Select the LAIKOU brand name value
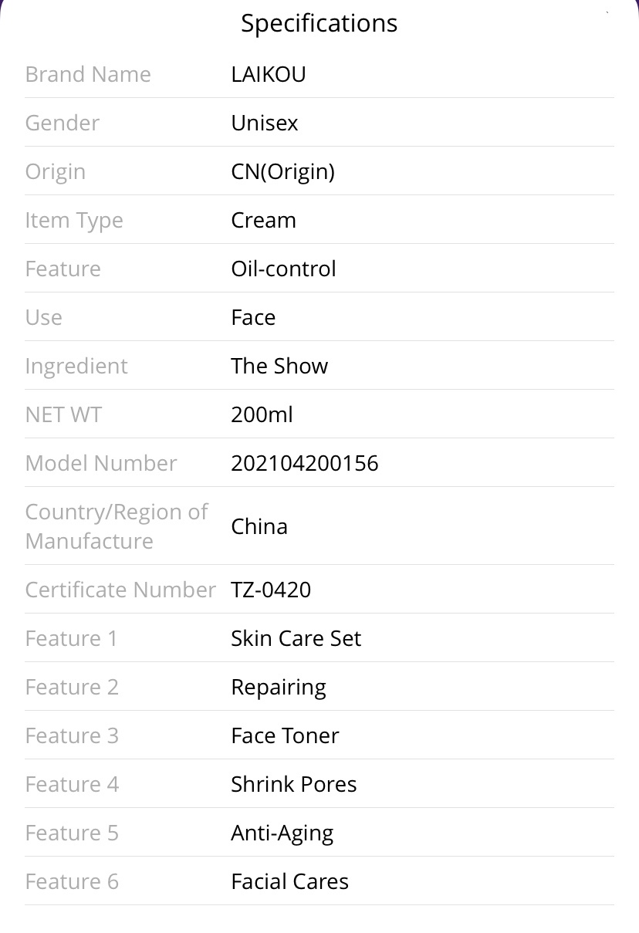This screenshot has width=639, height=933. pos(269,74)
